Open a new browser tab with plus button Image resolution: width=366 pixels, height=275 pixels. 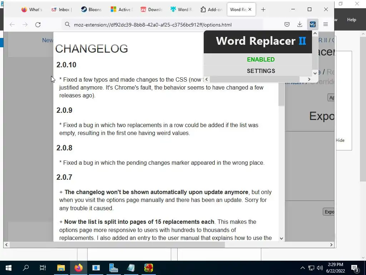[x=263, y=10]
